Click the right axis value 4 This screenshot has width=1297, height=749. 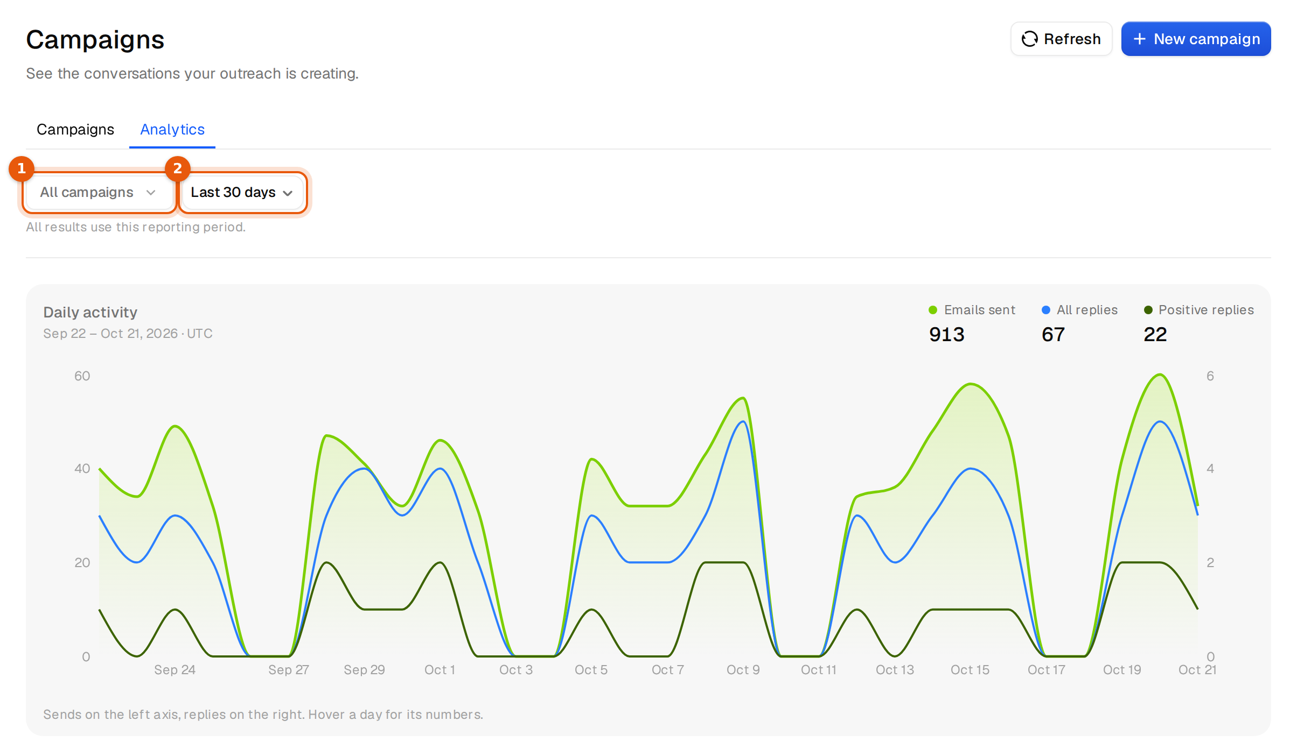tap(1210, 469)
